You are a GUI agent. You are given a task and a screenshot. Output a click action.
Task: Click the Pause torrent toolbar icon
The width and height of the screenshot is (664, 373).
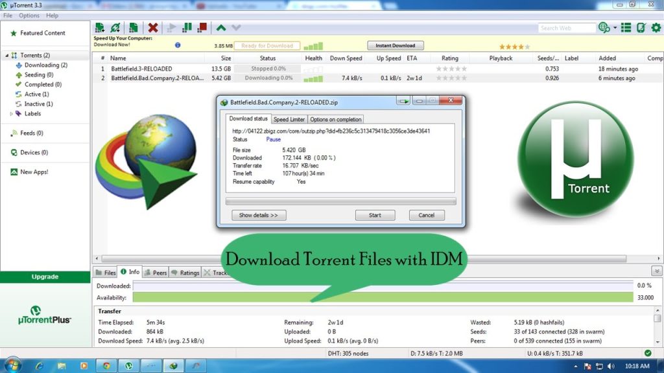(186, 27)
